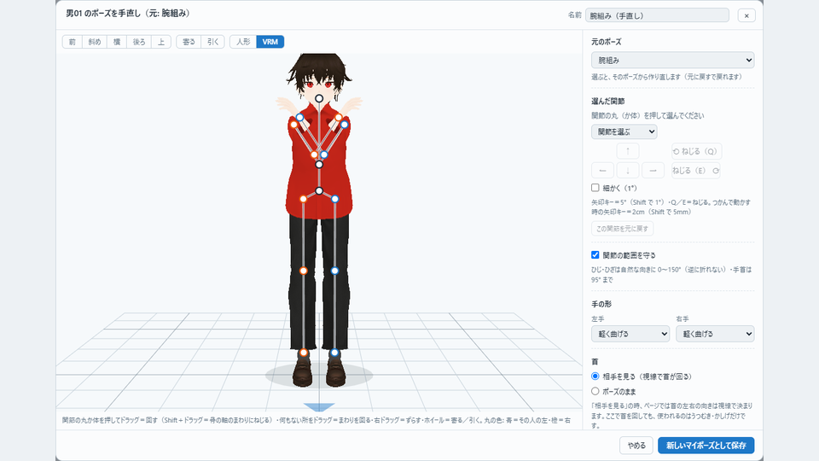Switch to 横 side view
Viewport: 819px width, 461px height.
point(117,42)
